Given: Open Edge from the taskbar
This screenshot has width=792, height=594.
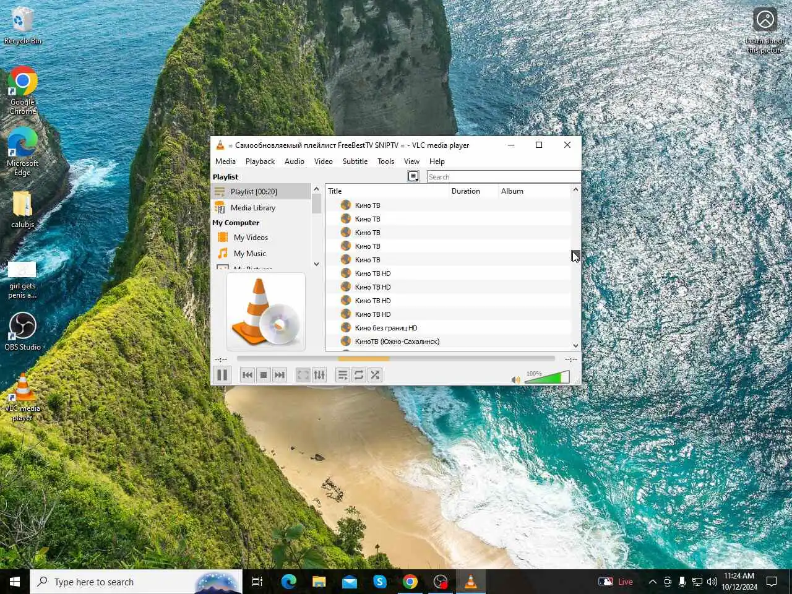Looking at the screenshot, I should click(x=288, y=582).
